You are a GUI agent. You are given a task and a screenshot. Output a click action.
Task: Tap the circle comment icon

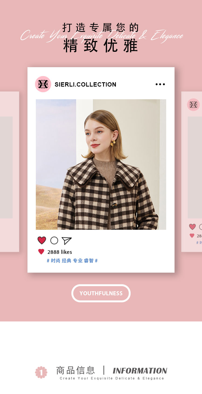(54, 240)
